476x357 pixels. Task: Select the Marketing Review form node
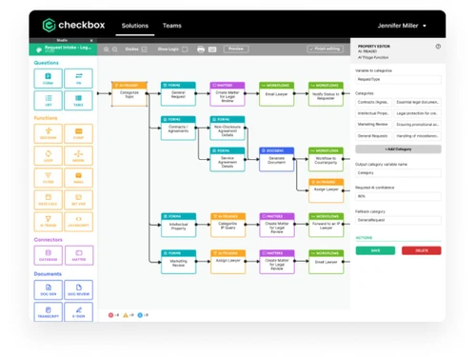point(178,262)
